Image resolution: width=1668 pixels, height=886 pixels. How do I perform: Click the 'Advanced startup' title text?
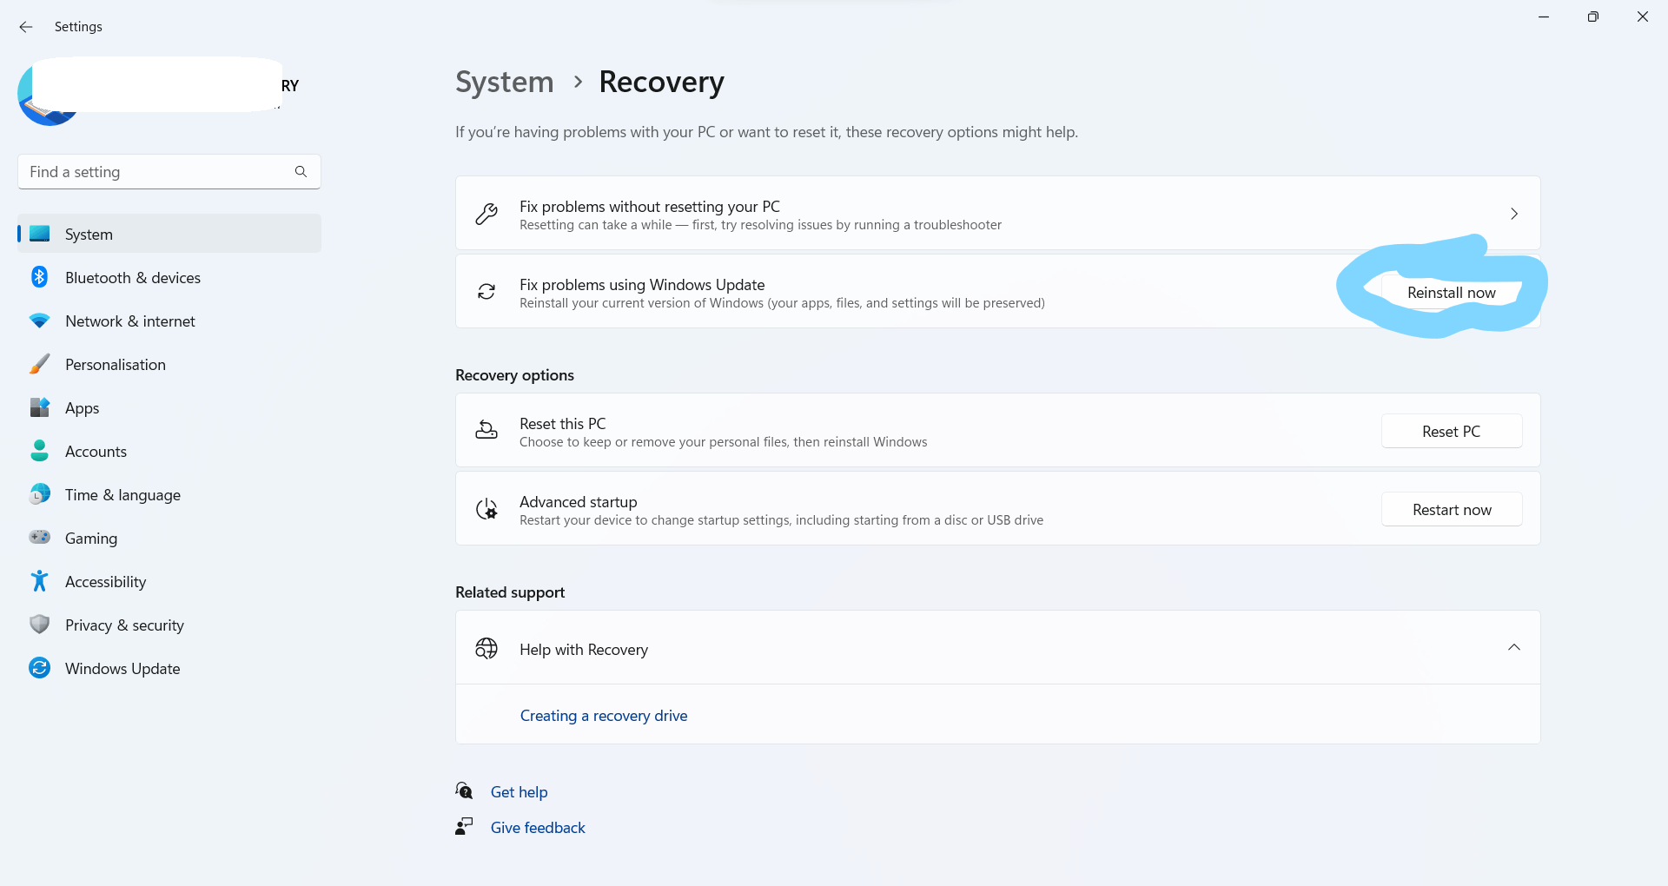pyautogui.click(x=578, y=502)
